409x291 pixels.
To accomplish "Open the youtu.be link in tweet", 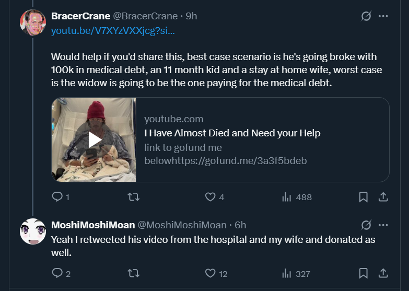I will pyautogui.click(x=113, y=31).
